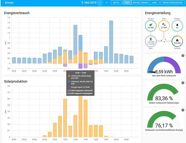Click the Zuhause house icon circle
Image resolution: width=186 pixels, height=143 pixels.
[x=177, y=41]
